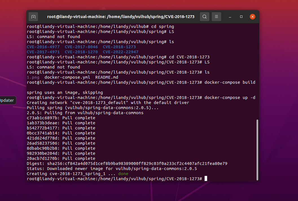This screenshot has height=201, width=298.
Task: Open the terminal hamburger menu
Action: click(x=216, y=17)
